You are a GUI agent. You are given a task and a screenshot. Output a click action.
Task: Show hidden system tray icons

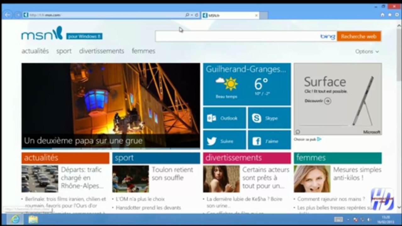click(x=348, y=219)
